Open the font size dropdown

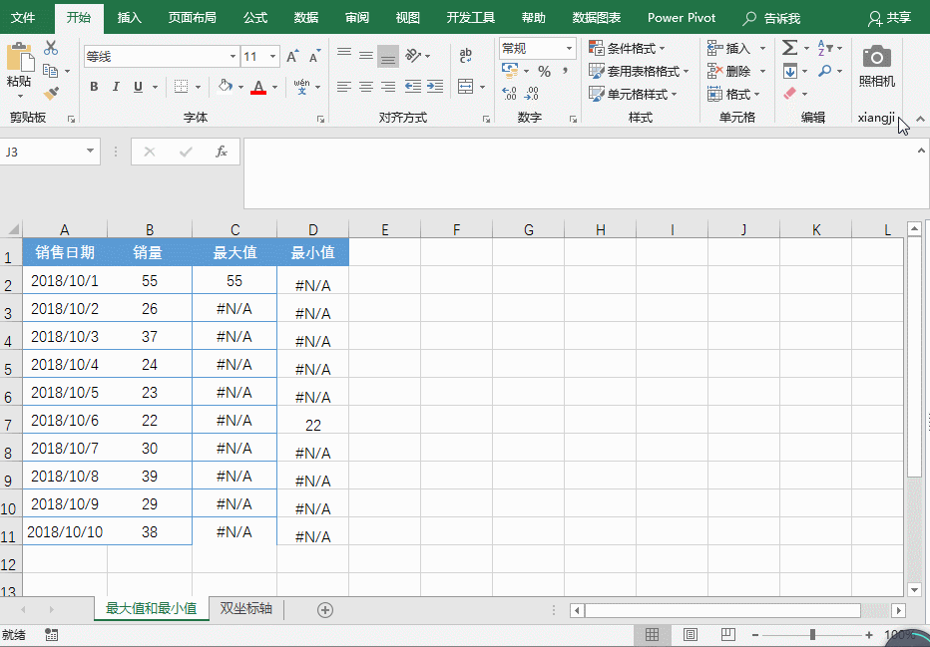[x=273, y=57]
